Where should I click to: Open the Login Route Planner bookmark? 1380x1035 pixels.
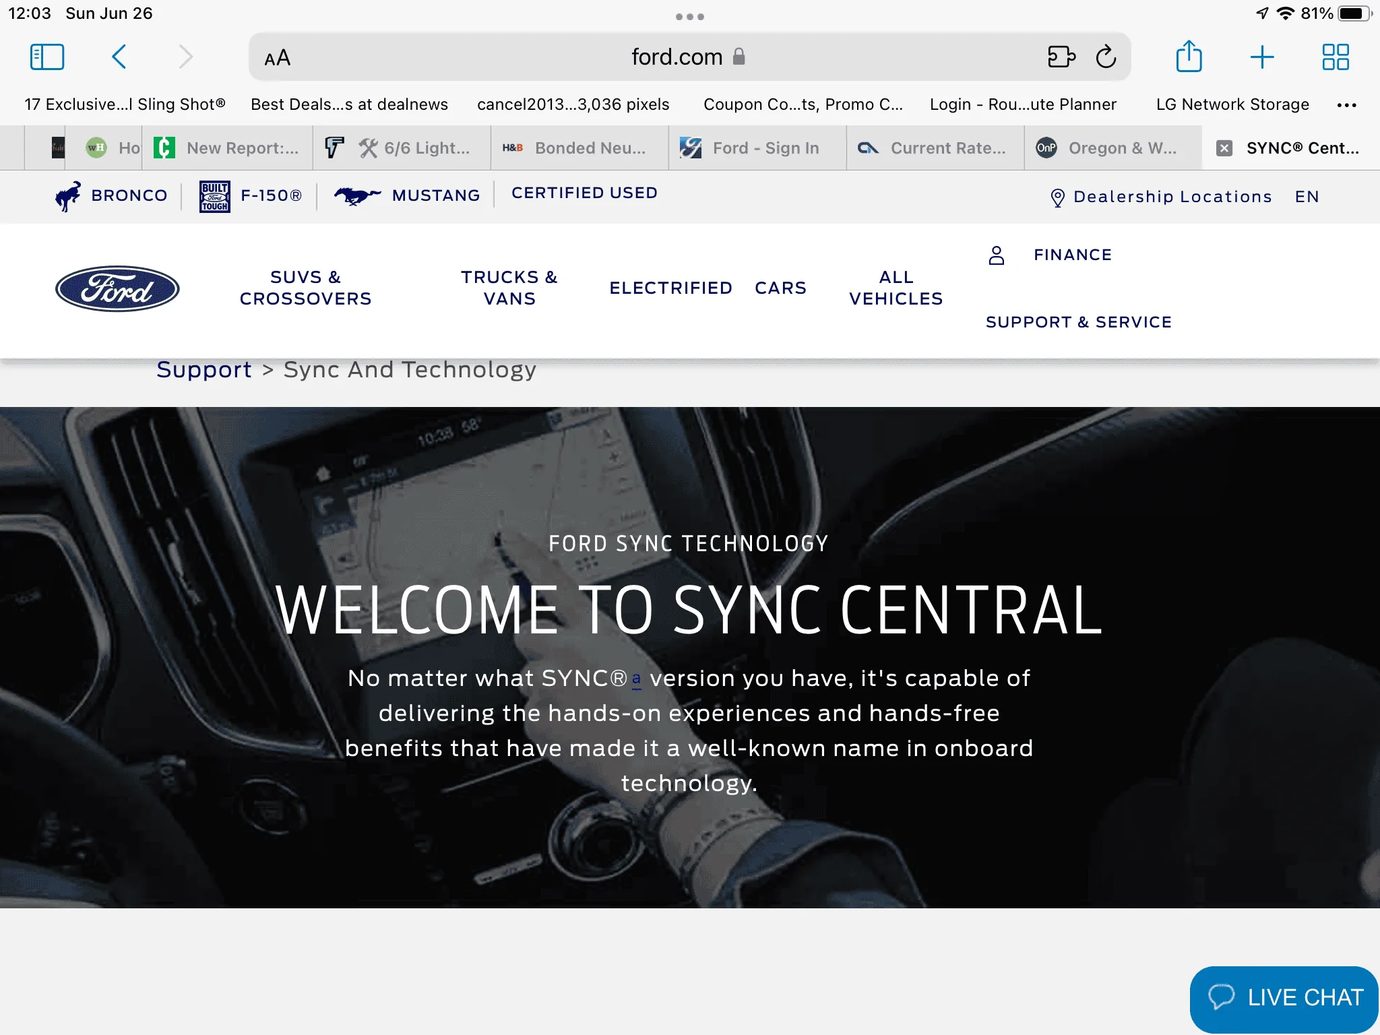tap(1023, 104)
